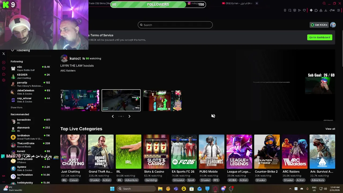Open JabeCeleebas channel in Following list

click(x=30, y=92)
